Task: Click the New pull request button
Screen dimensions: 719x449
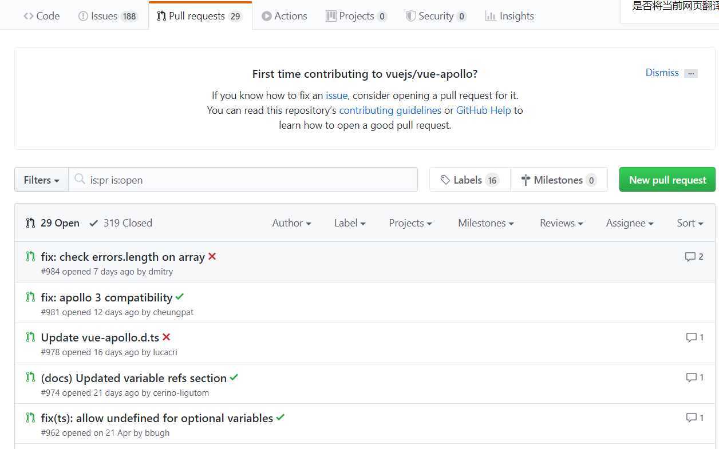Action: (667, 180)
